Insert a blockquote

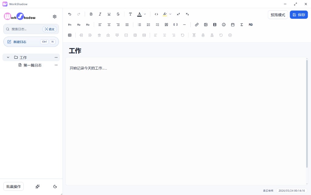(x=166, y=25)
